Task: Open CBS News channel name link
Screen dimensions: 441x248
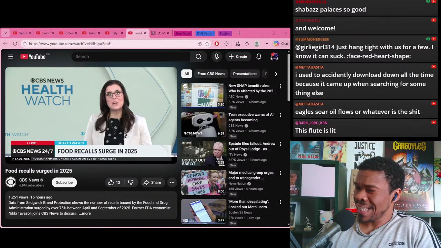Action: pos(29,180)
